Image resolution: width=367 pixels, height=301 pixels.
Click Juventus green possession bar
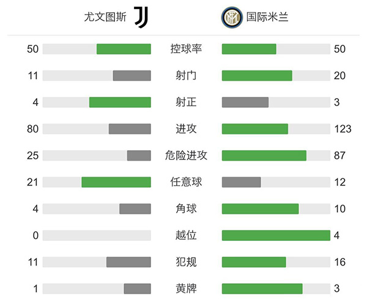124,49
